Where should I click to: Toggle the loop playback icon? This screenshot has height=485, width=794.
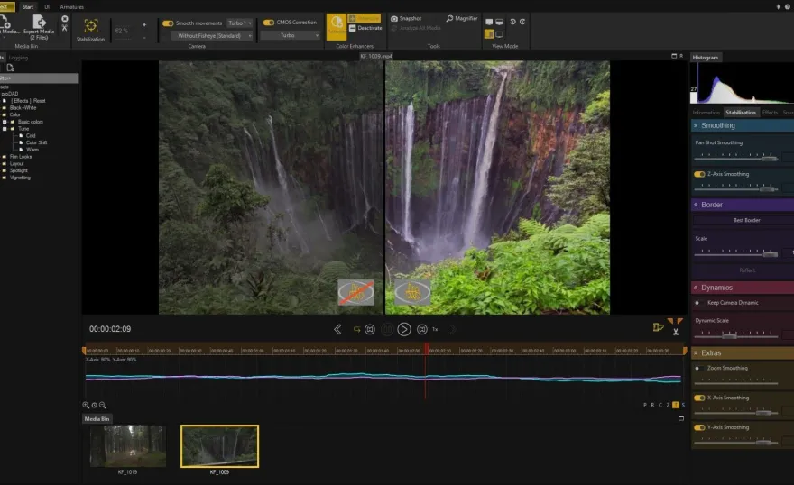(x=356, y=329)
